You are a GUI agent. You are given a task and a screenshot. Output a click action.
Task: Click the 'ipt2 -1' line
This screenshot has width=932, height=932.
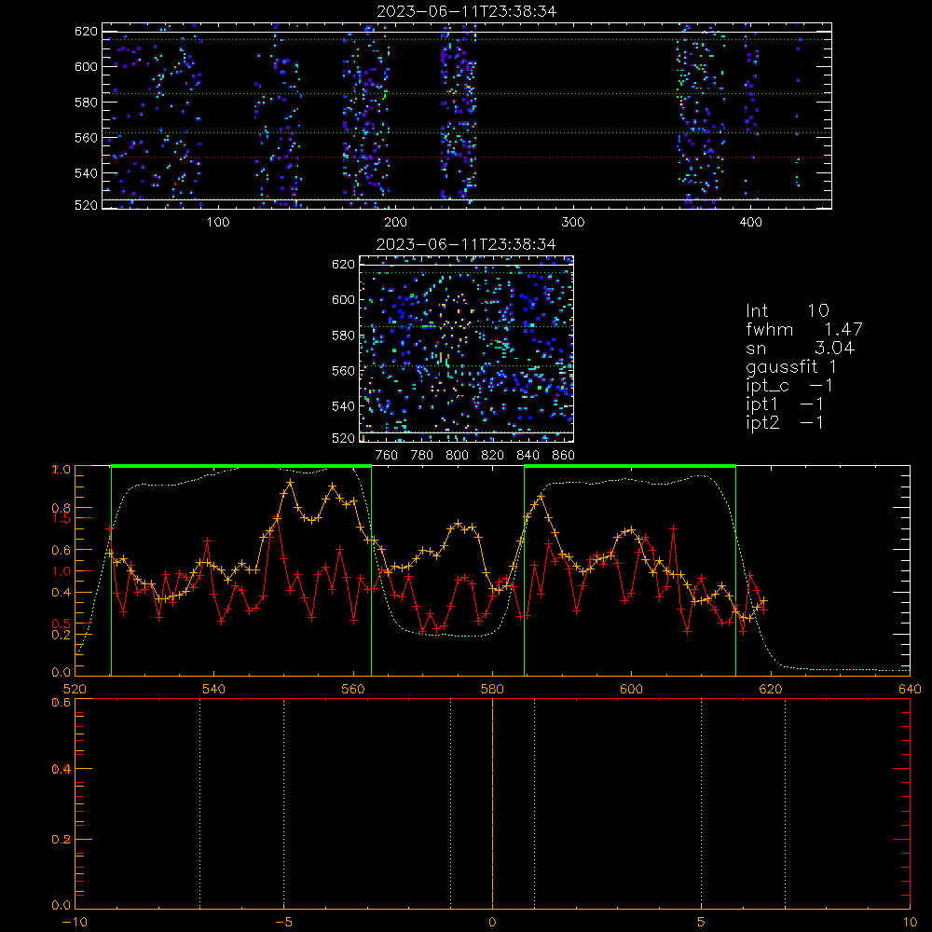(785, 422)
